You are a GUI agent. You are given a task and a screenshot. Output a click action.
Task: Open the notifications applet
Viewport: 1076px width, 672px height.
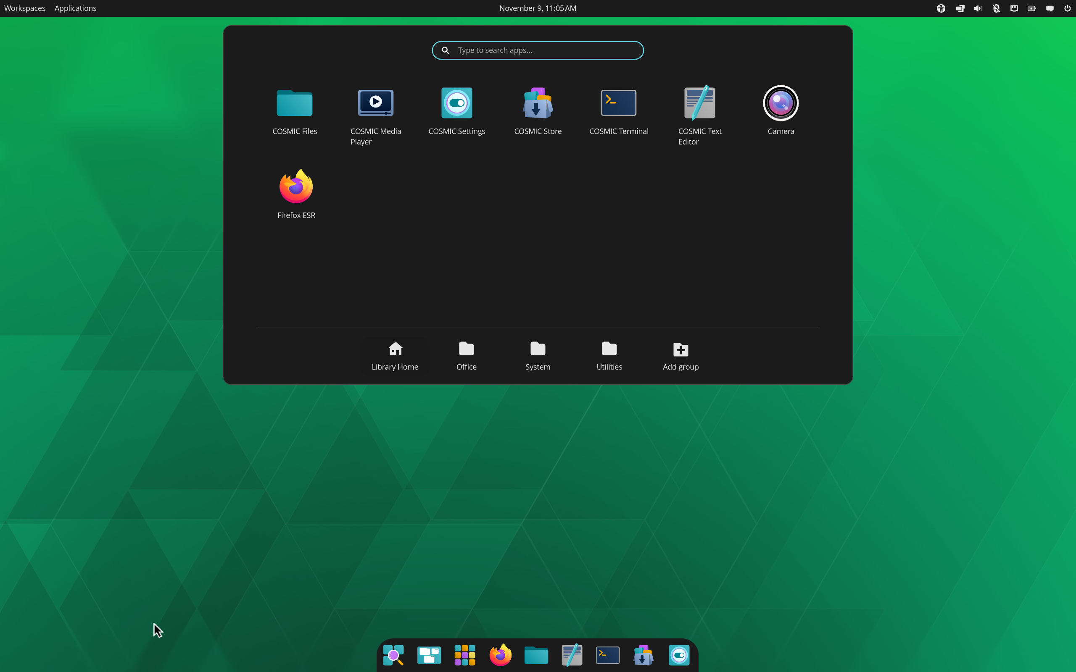[x=1050, y=8]
